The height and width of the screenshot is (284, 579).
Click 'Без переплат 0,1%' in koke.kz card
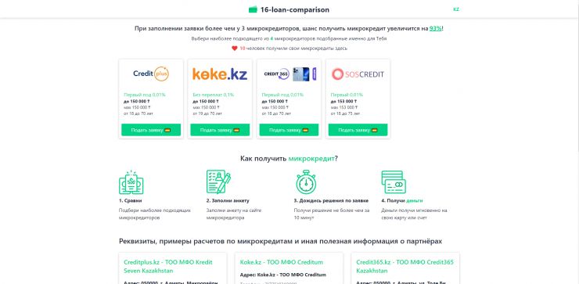(213, 95)
